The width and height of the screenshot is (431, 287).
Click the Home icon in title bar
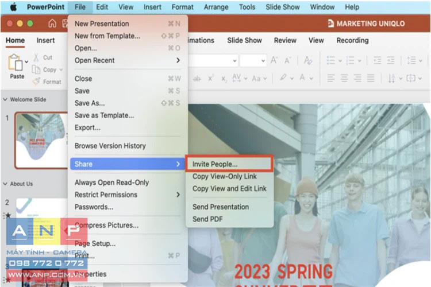pyautogui.click(x=52, y=24)
